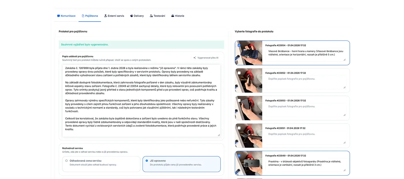
Task: Click the document icon on the Pojišťovna tab
Action: 83,16
